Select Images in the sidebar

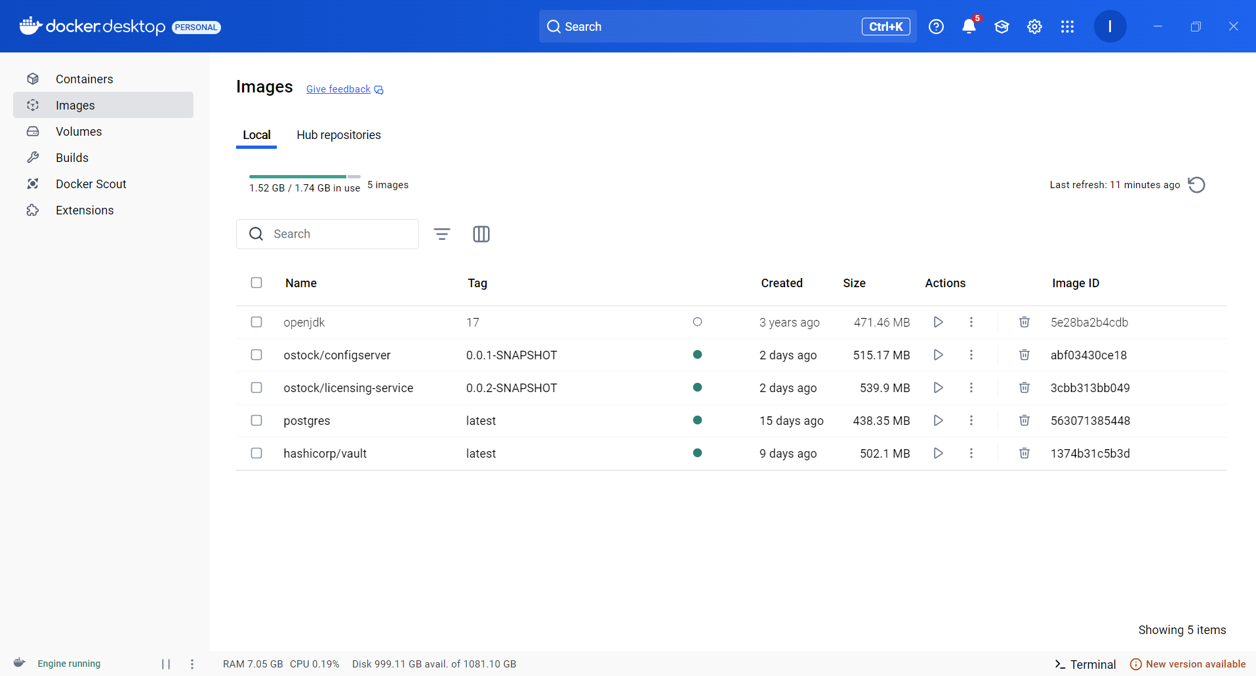103,105
